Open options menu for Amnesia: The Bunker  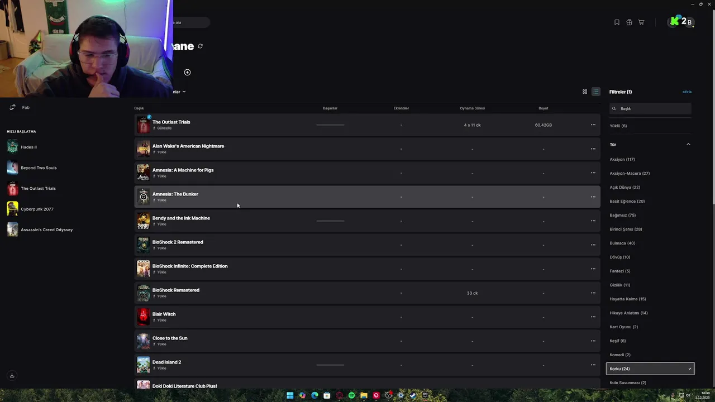[x=593, y=197]
